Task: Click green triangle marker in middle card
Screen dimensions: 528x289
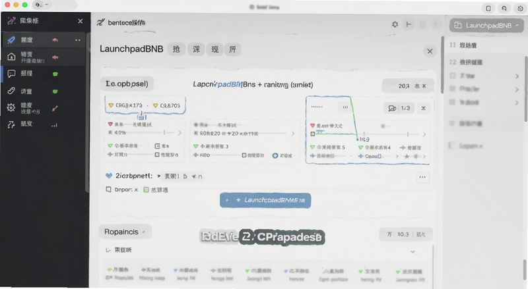Action: click(x=195, y=146)
